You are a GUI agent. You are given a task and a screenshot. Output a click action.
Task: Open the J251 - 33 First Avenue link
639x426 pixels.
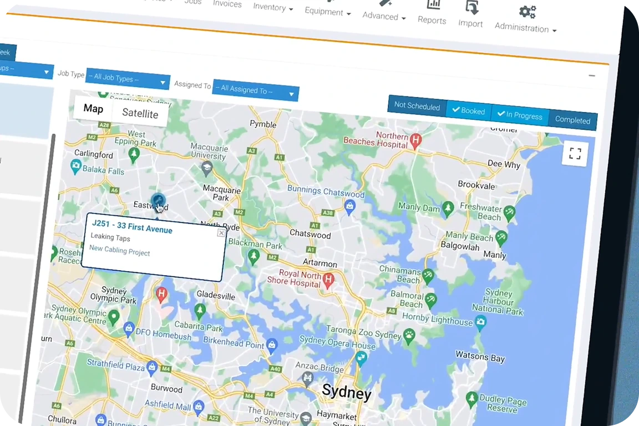tap(132, 227)
